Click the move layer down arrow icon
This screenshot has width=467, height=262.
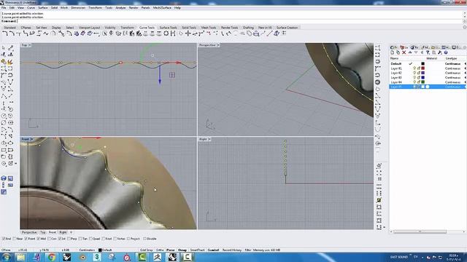click(x=416, y=52)
